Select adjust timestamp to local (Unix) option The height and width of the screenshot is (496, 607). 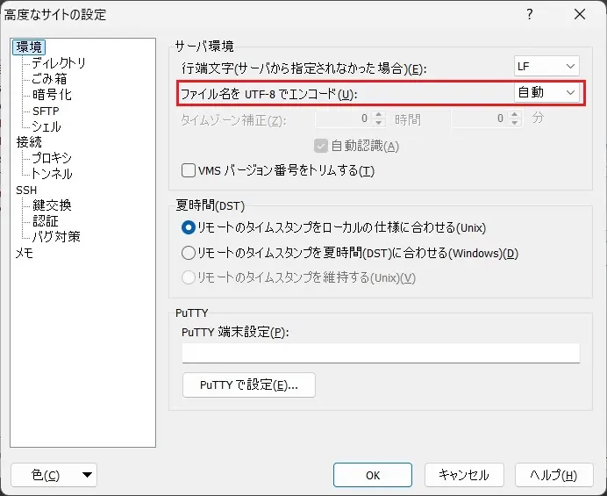pos(188,227)
